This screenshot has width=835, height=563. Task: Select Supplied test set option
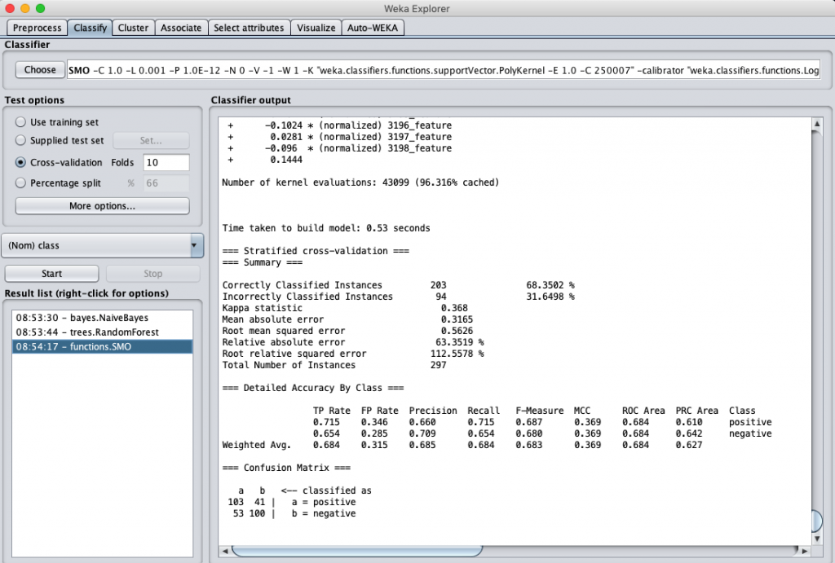(x=60, y=140)
